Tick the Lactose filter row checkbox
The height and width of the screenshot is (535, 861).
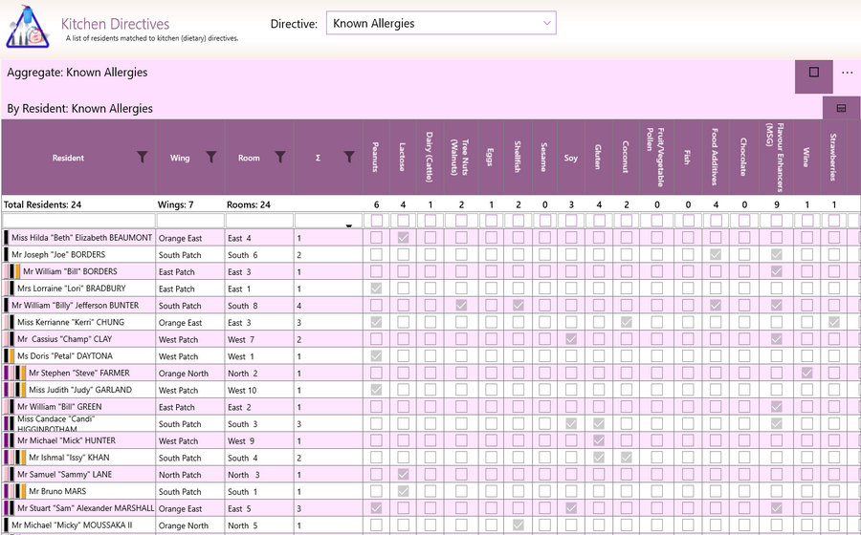(403, 221)
